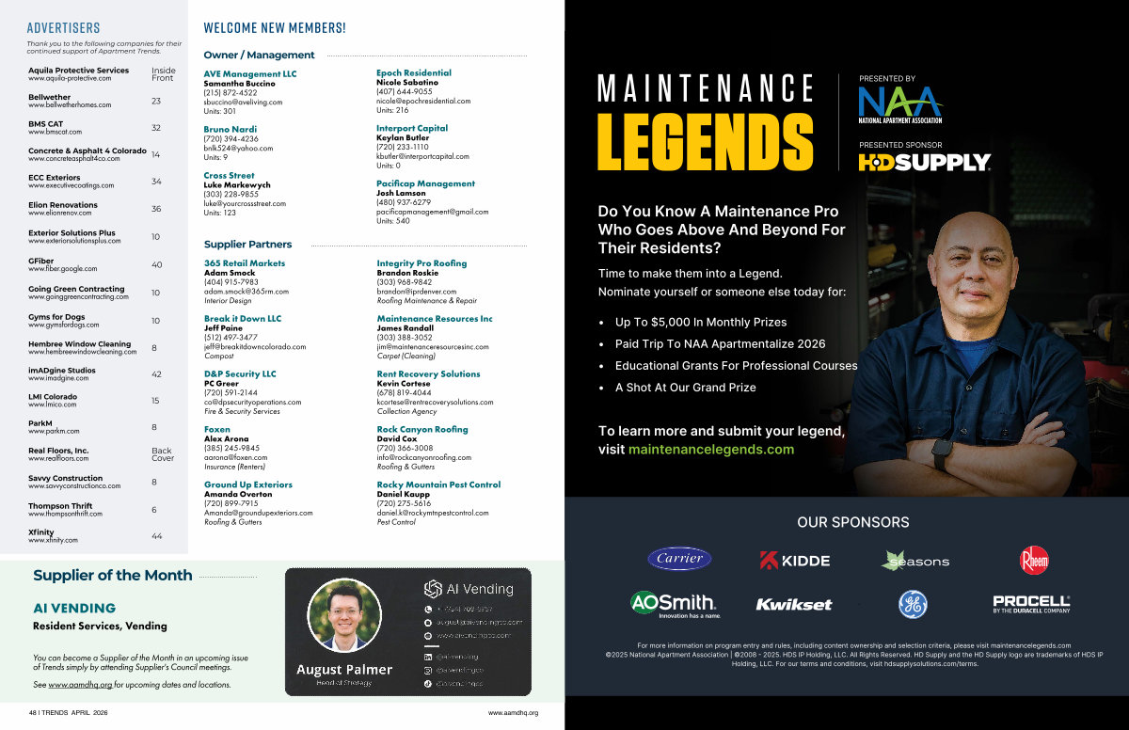Click the Rock Canyon Roofing member name
The width and height of the screenshot is (1129, 730).
422,429
